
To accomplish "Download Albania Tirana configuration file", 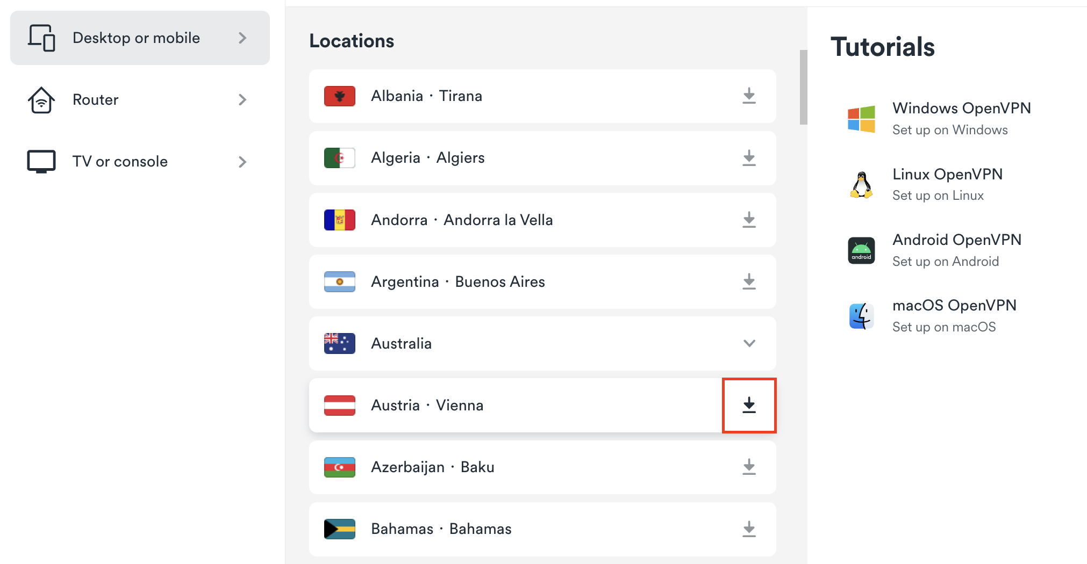I will point(749,96).
